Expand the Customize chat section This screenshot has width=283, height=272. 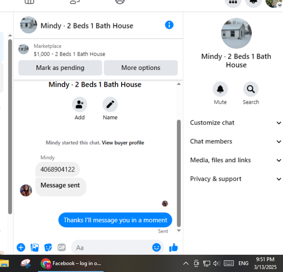click(x=236, y=123)
